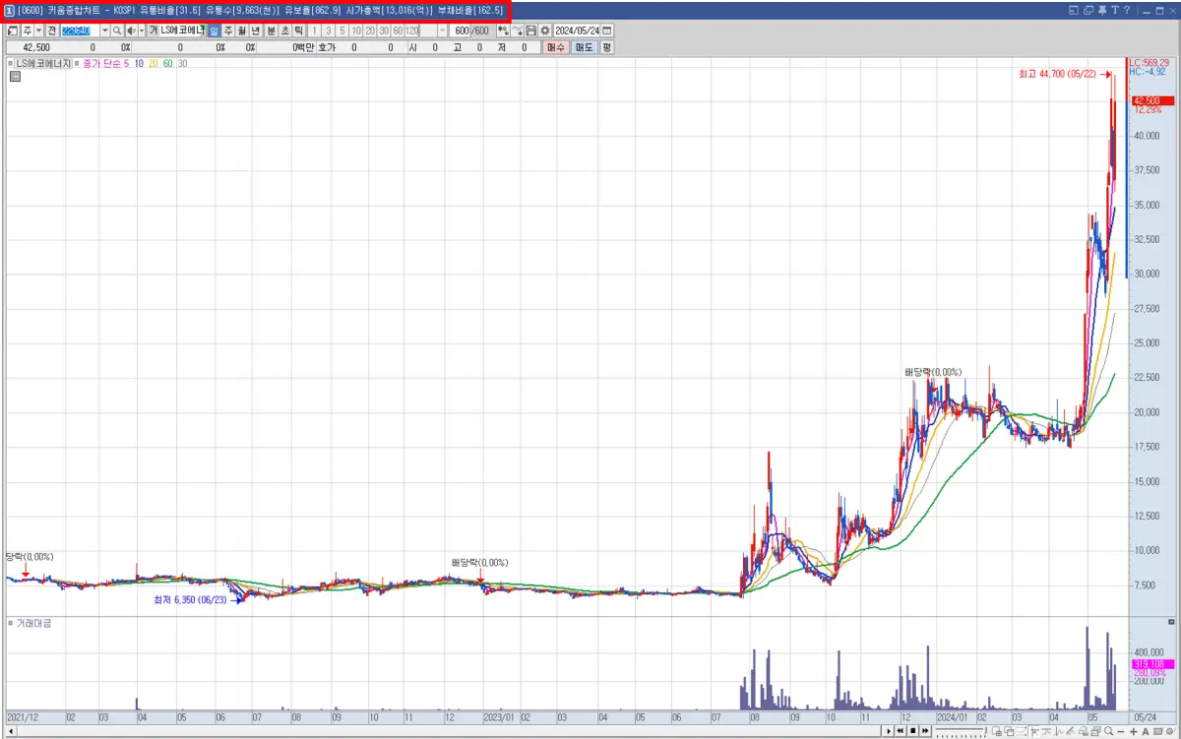1181x739 pixels.
Task: Choose interval 3 in toolbar
Action: coord(328,31)
